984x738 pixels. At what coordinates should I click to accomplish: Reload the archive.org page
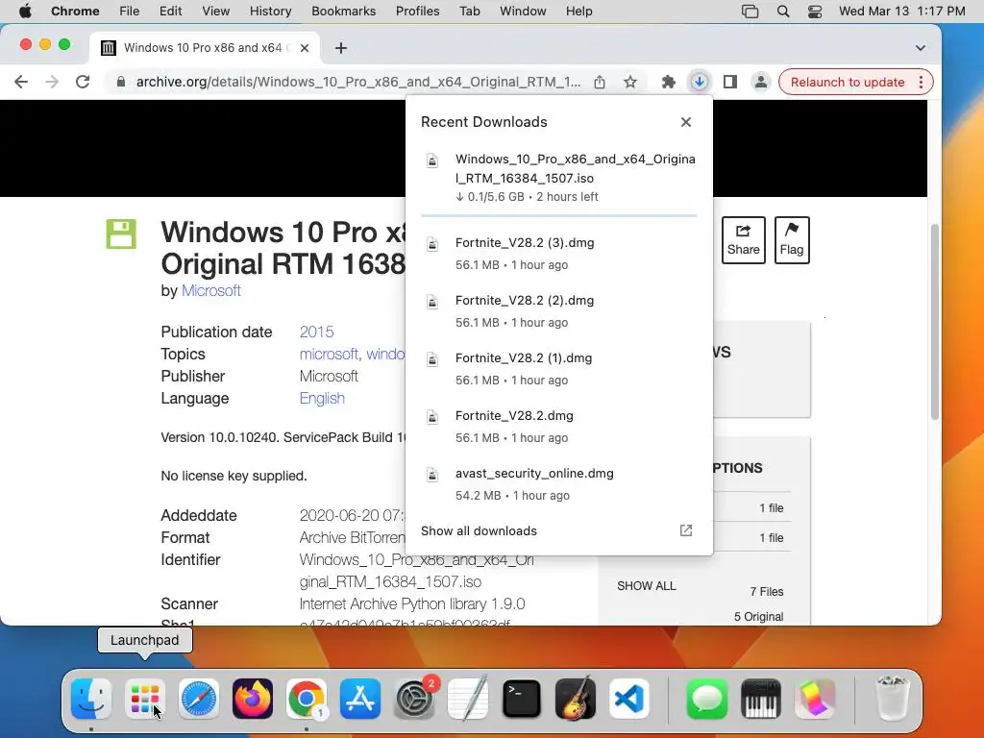tap(83, 82)
